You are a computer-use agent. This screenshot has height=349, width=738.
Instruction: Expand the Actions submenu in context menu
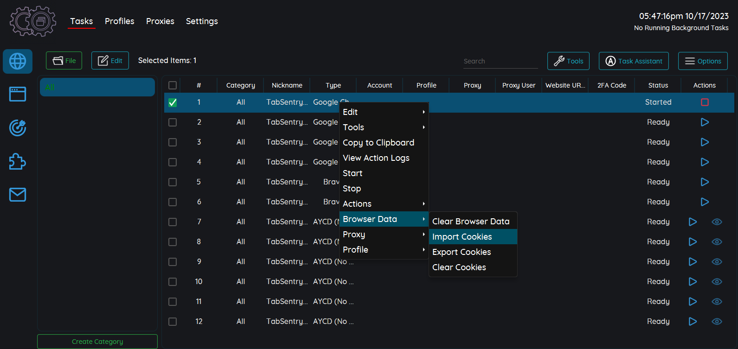coord(384,204)
